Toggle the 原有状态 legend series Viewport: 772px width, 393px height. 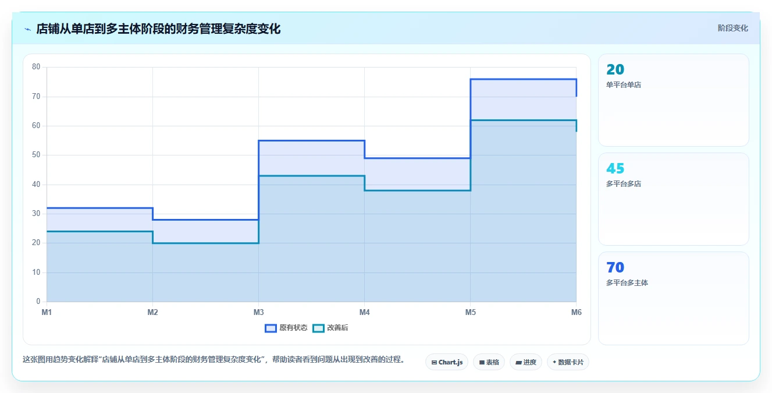click(x=286, y=328)
